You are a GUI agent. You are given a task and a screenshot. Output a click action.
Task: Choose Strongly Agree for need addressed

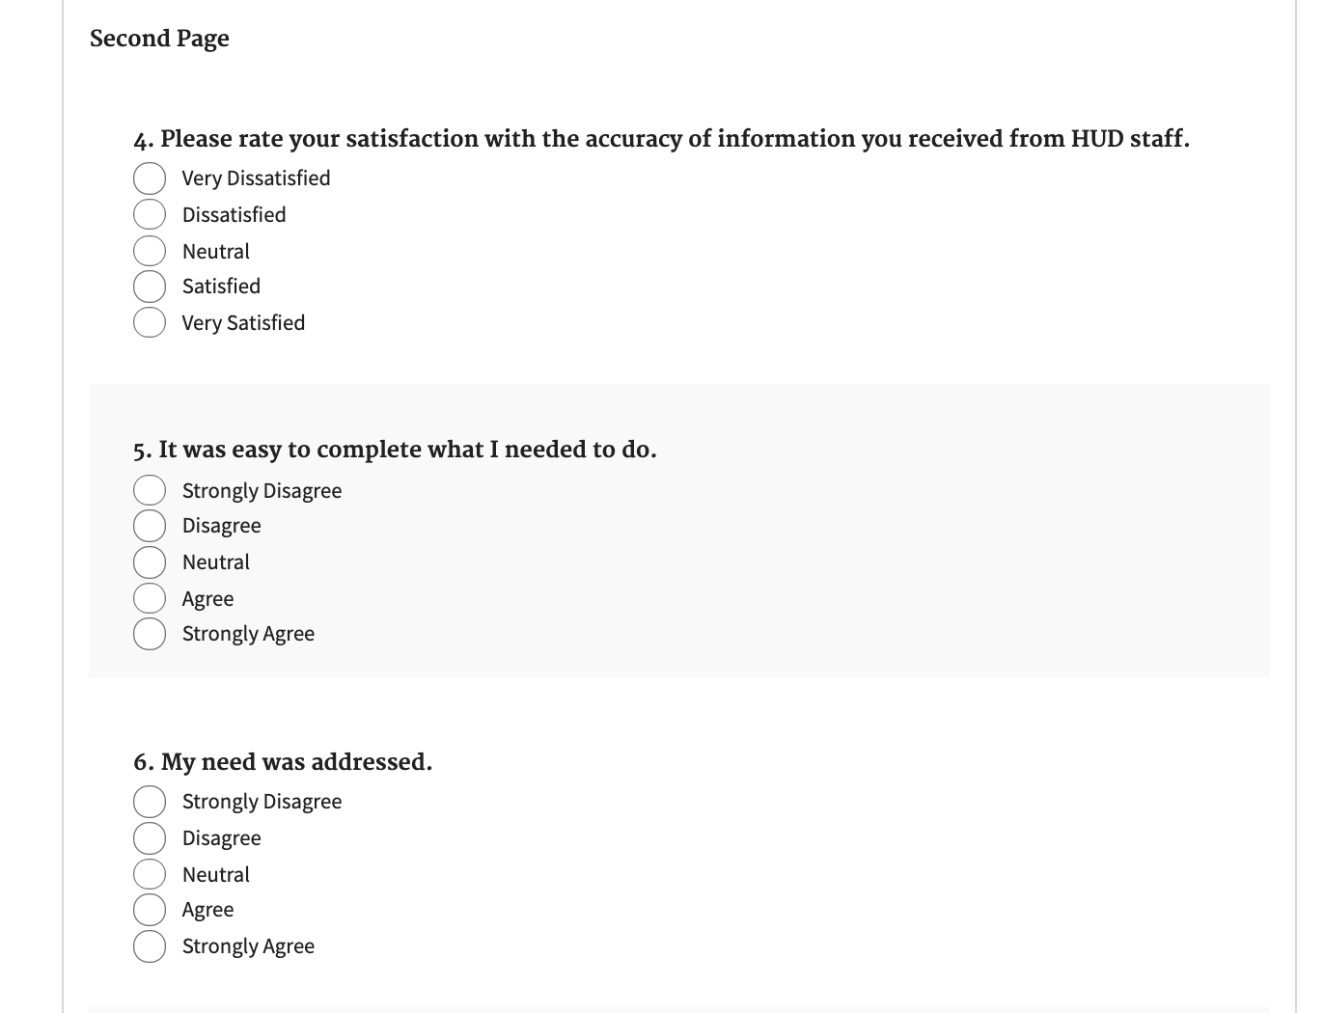(150, 946)
